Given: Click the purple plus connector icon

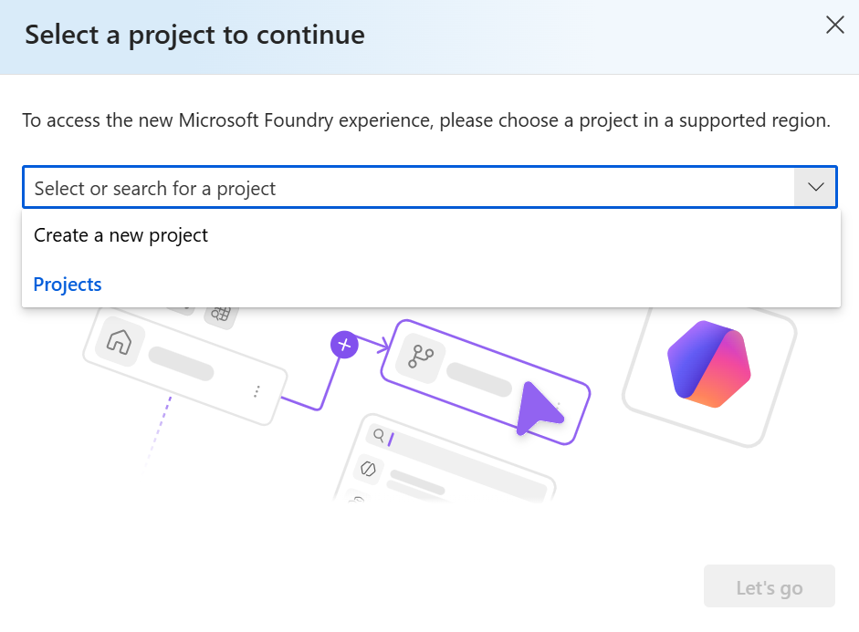Looking at the screenshot, I should pyautogui.click(x=343, y=346).
